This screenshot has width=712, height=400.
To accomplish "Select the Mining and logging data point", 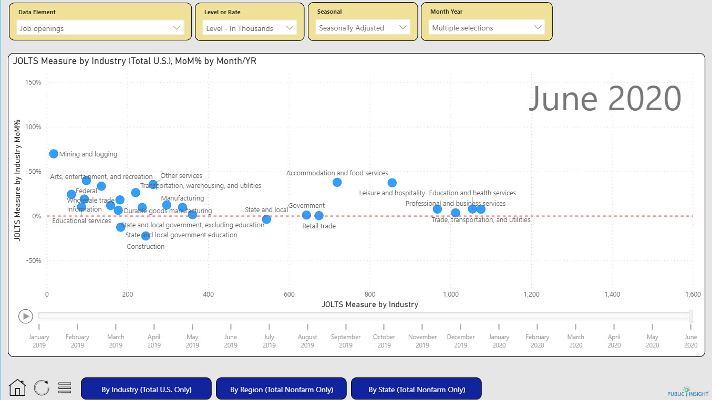I will [x=53, y=153].
